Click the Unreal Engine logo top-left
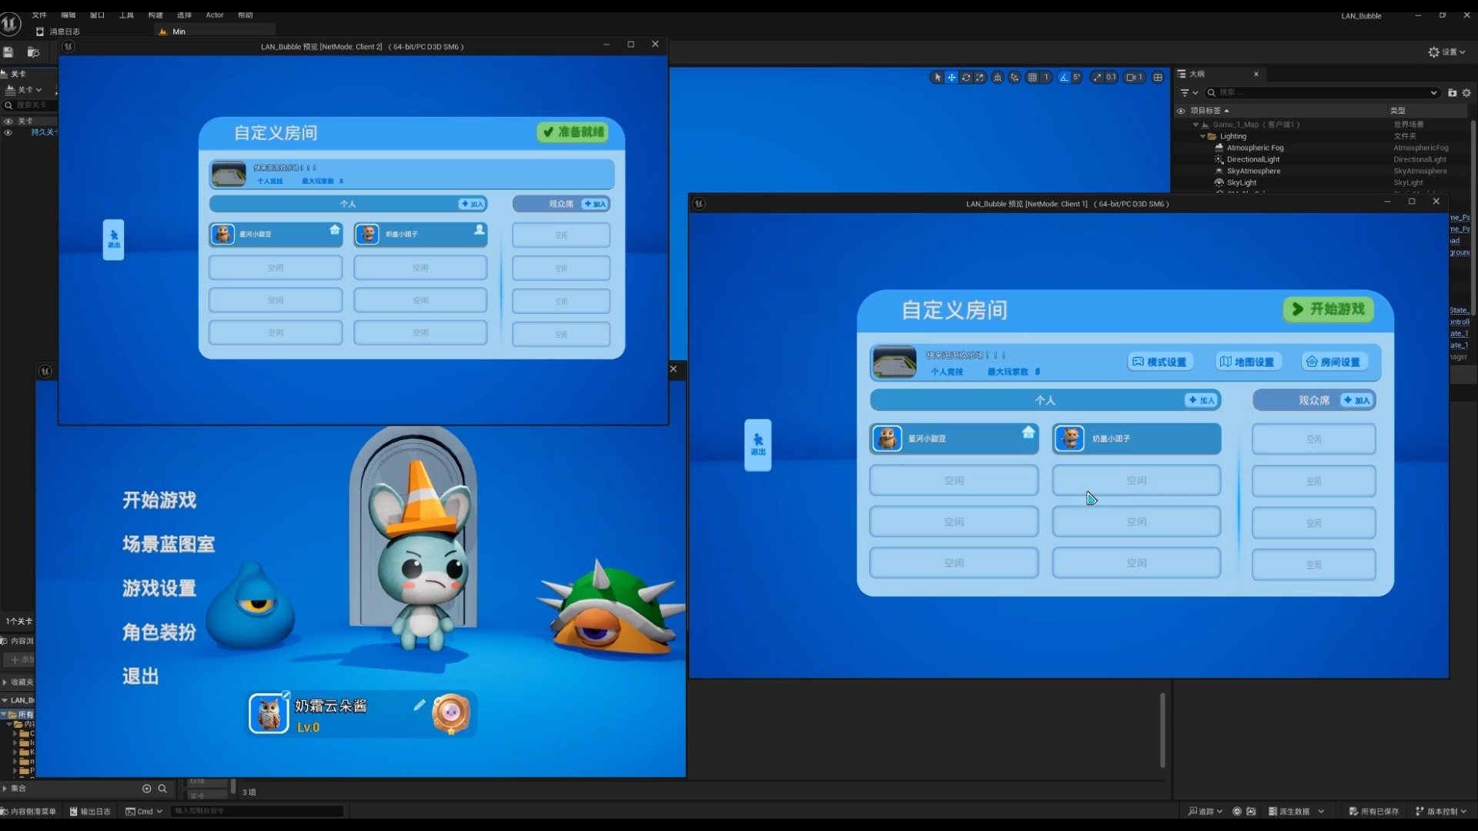 point(10,24)
